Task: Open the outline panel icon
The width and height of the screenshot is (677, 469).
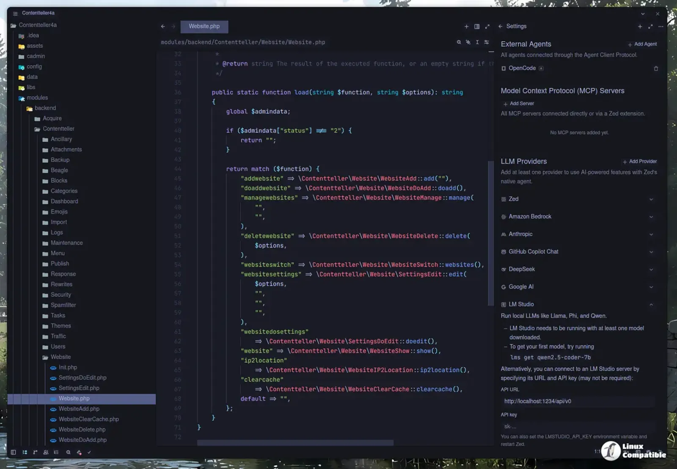Action: click(x=56, y=452)
